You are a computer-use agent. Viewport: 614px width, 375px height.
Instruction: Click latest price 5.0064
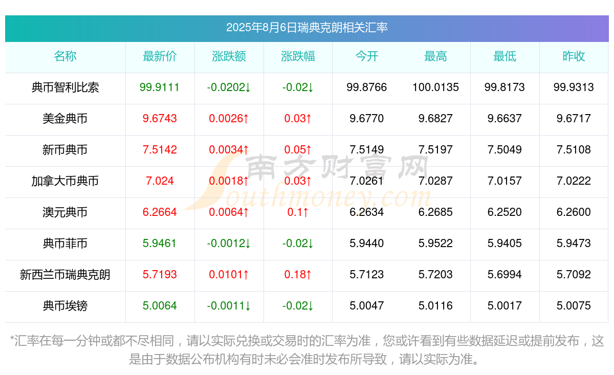pyautogui.click(x=160, y=306)
